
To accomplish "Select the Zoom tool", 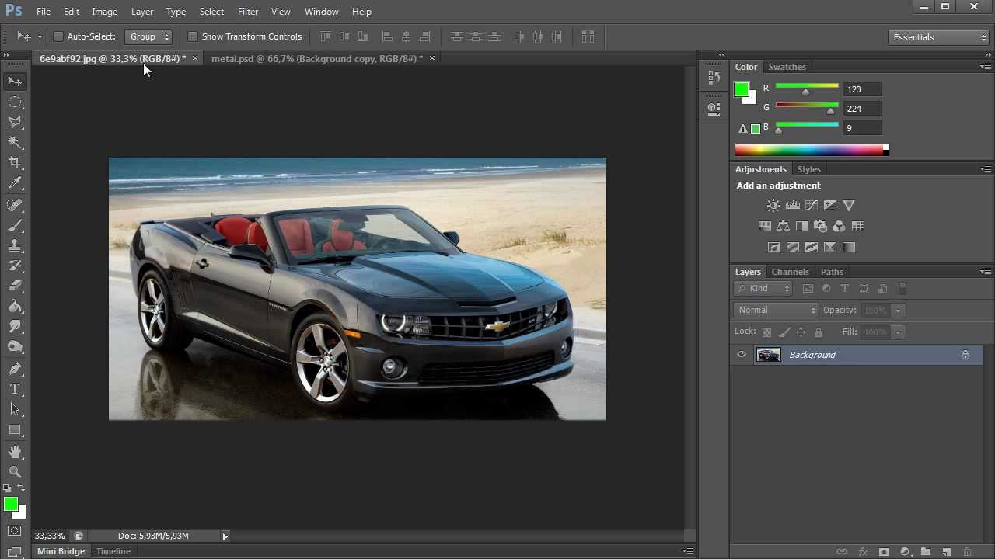I will (x=15, y=471).
